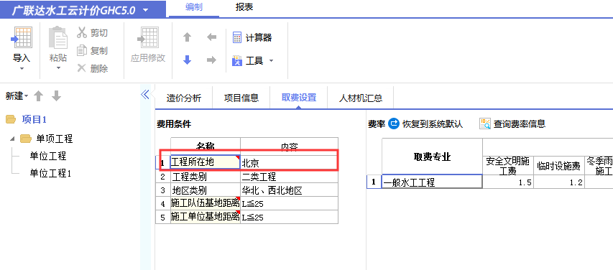
Task: Click the 查询费率信息 search icon
Action: pos(485,124)
